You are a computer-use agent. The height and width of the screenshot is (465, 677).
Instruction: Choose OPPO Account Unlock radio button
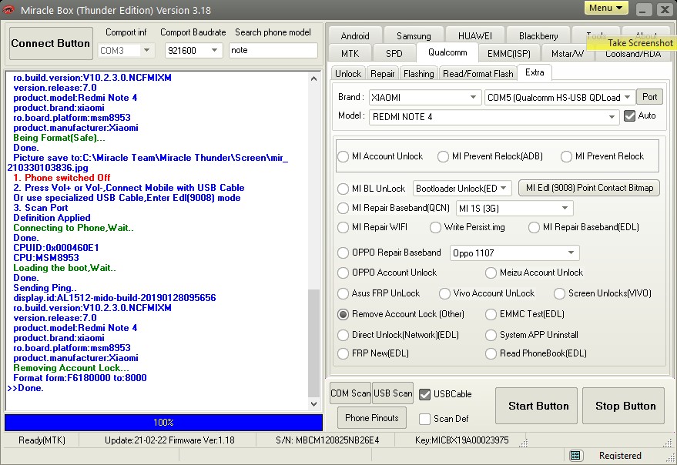coord(344,273)
